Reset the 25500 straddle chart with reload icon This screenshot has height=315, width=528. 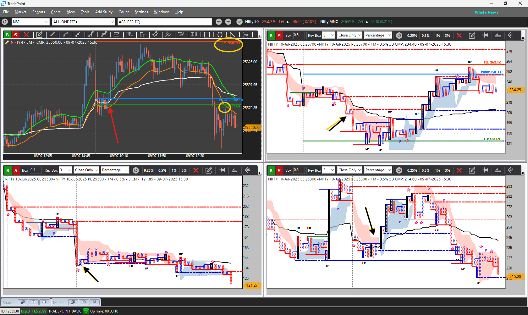coord(135,170)
